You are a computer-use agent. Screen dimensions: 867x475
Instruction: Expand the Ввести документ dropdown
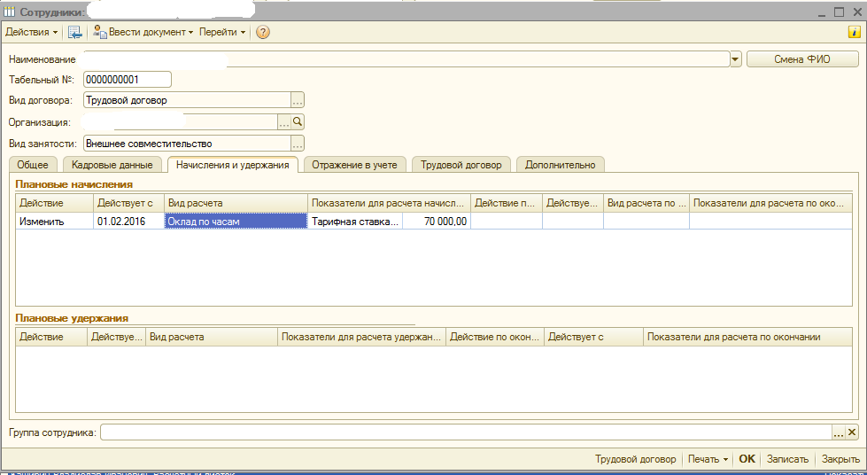(143, 33)
